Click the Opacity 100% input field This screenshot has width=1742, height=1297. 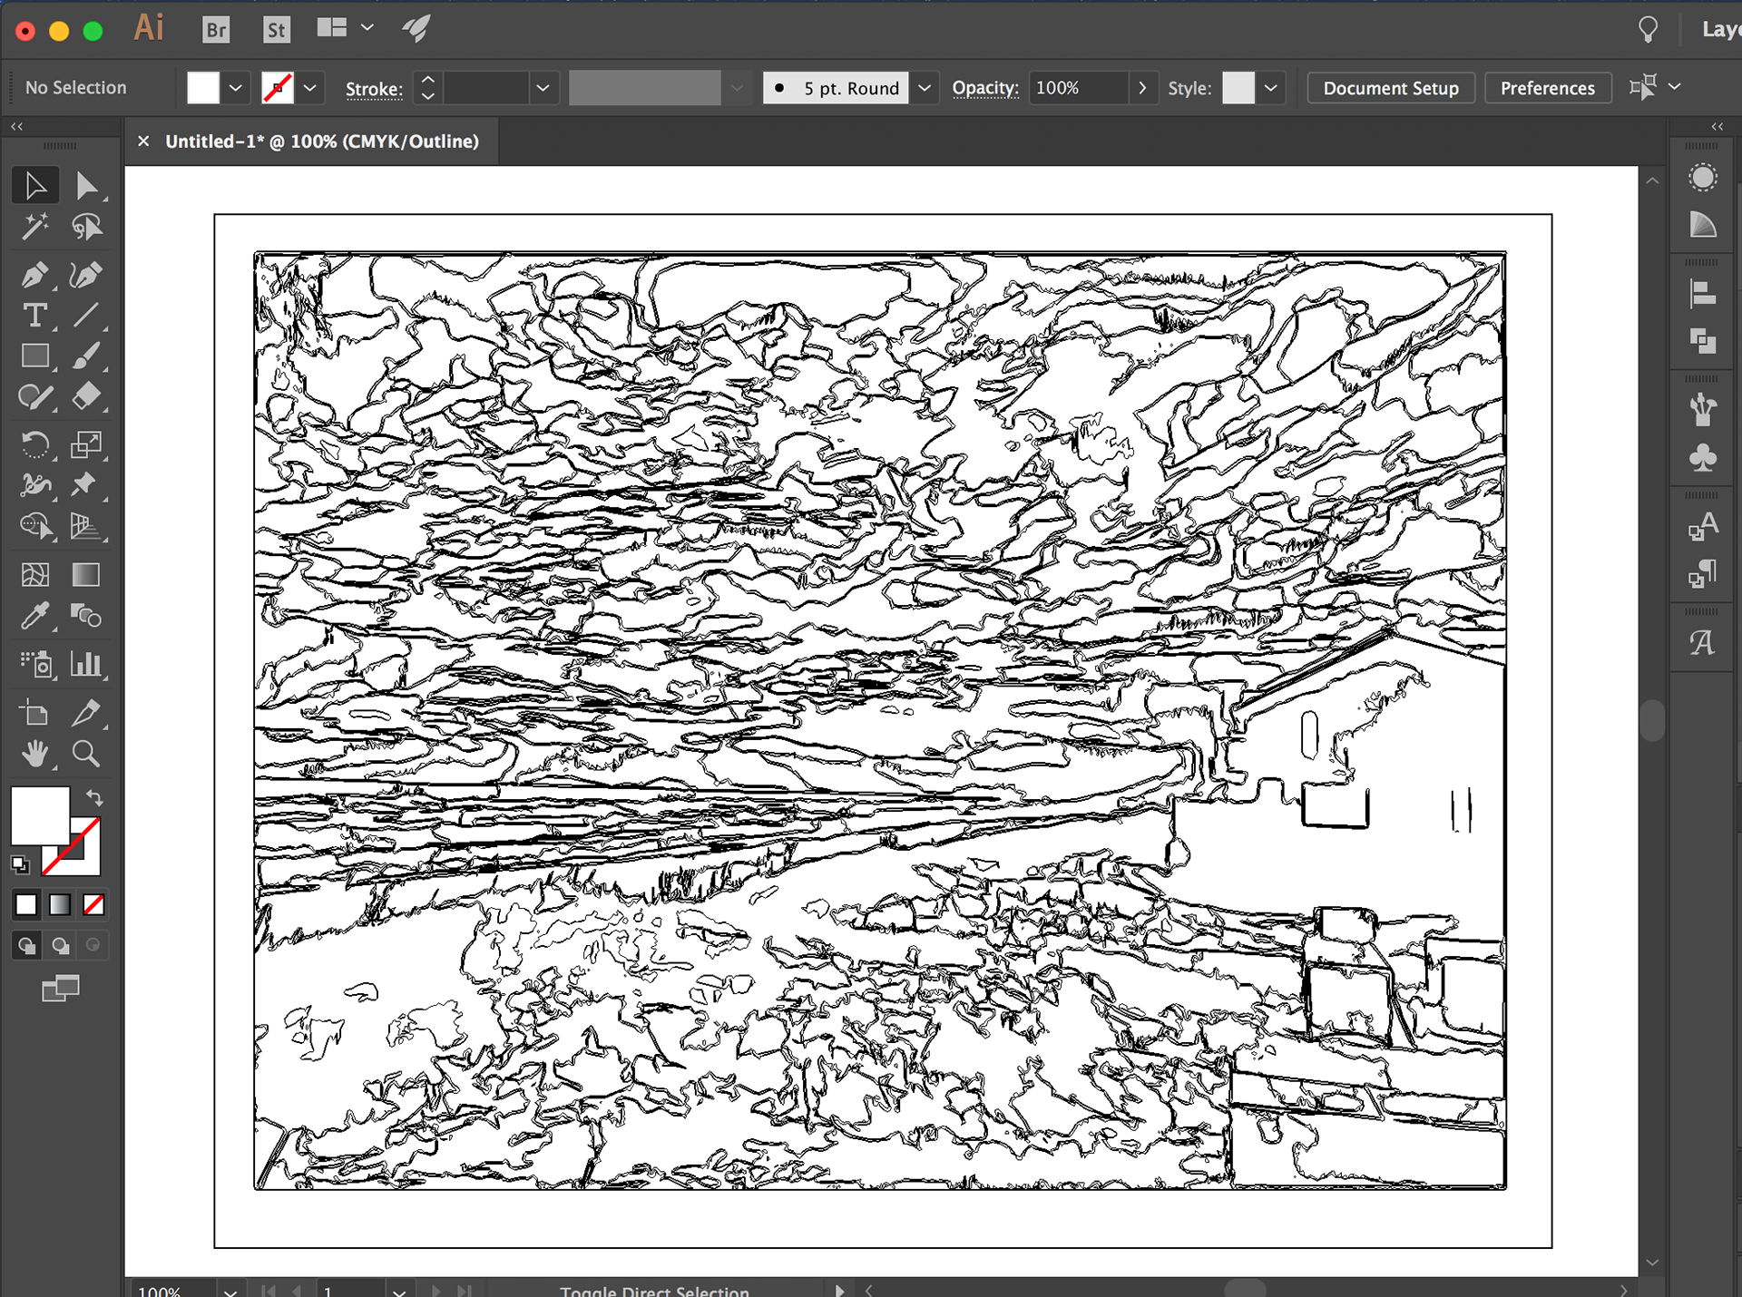point(1078,88)
